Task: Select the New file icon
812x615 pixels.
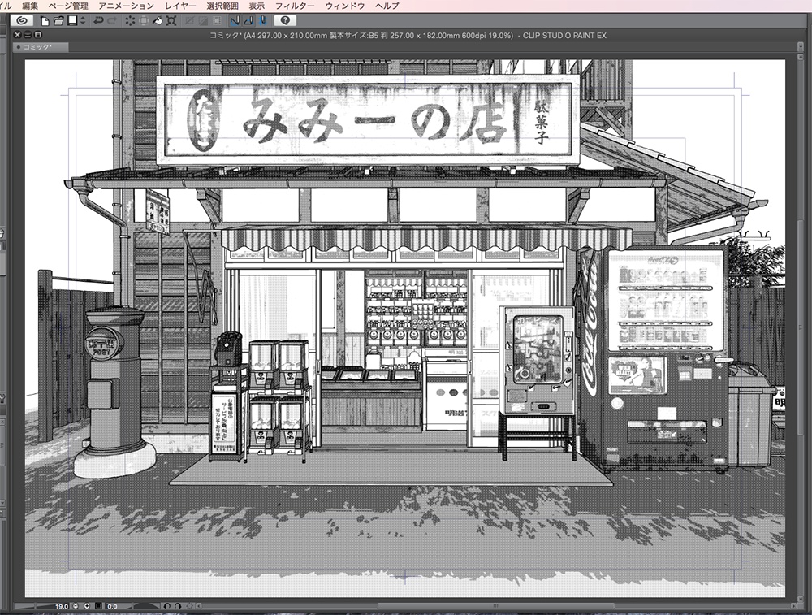Action: click(x=44, y=22)
